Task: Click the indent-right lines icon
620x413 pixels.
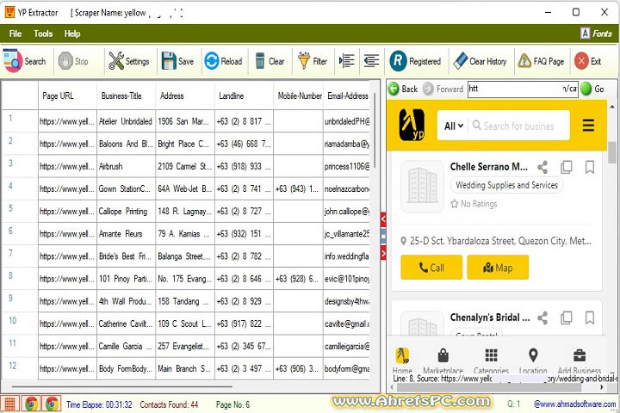Action: 347,61
